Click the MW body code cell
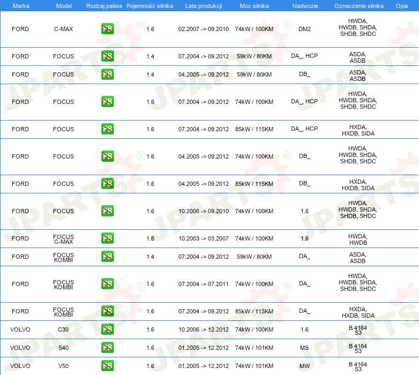419x375 pixels. (x=304, y=366)
